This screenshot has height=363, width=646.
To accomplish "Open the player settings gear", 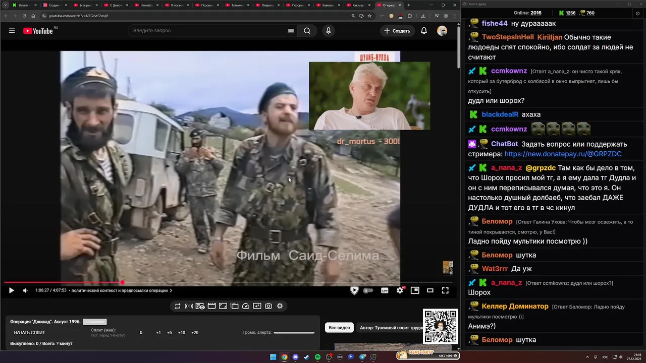I will coord(400,290).
